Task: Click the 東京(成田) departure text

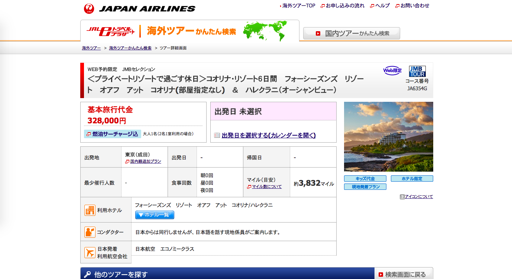Action: point(137,155)
